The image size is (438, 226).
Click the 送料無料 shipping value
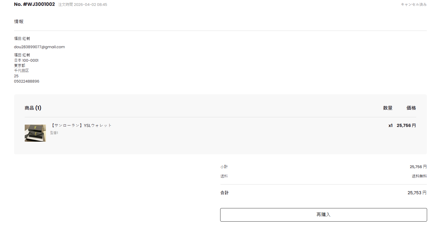coord(419,176)
